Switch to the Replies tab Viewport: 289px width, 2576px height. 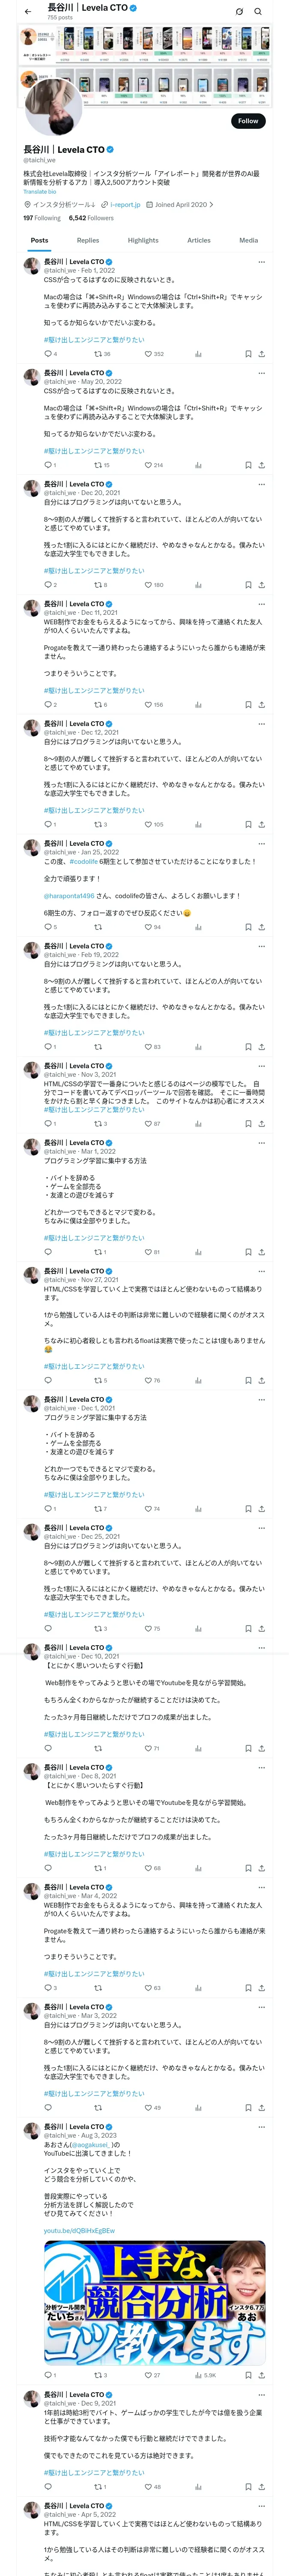coord(88,240)
